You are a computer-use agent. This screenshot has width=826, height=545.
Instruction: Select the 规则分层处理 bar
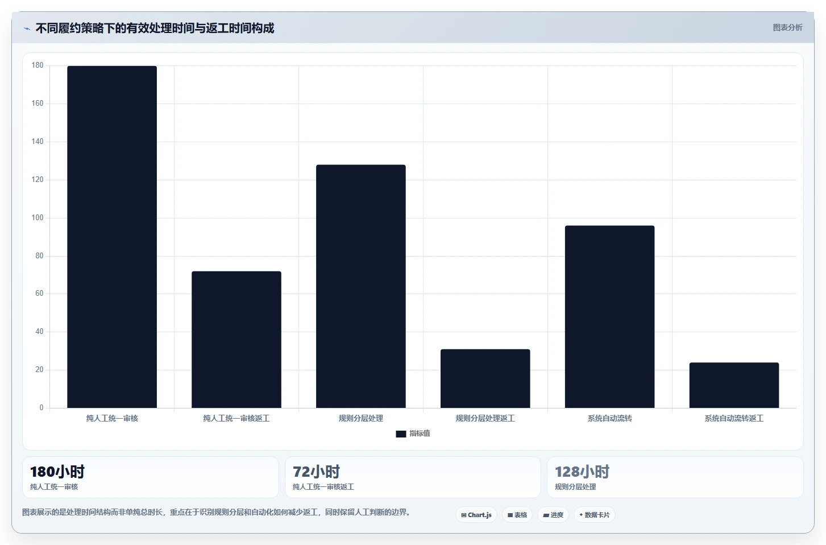click(x=361, y=286)
